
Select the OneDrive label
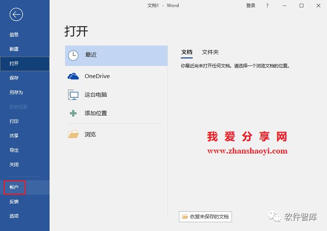97,76
